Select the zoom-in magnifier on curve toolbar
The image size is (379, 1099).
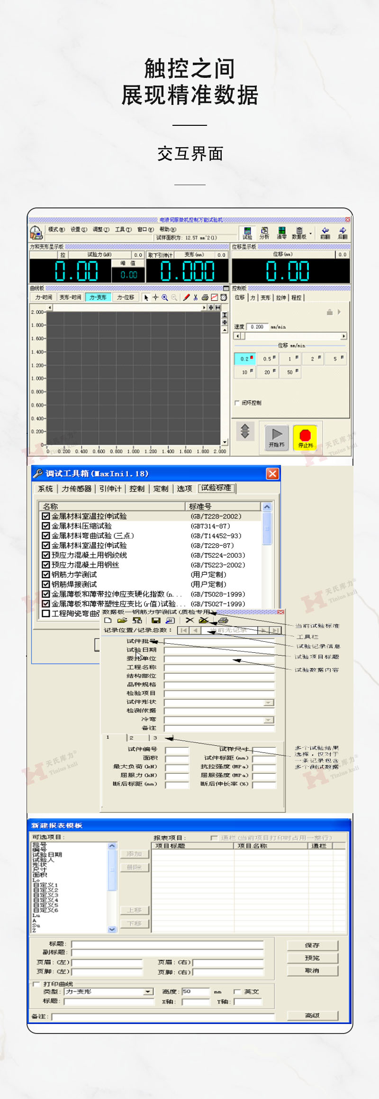tap(164, 298)
